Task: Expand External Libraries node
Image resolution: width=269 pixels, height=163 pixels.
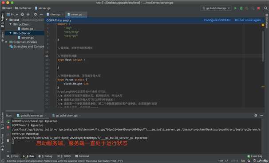Action: (x=7, y=42)
